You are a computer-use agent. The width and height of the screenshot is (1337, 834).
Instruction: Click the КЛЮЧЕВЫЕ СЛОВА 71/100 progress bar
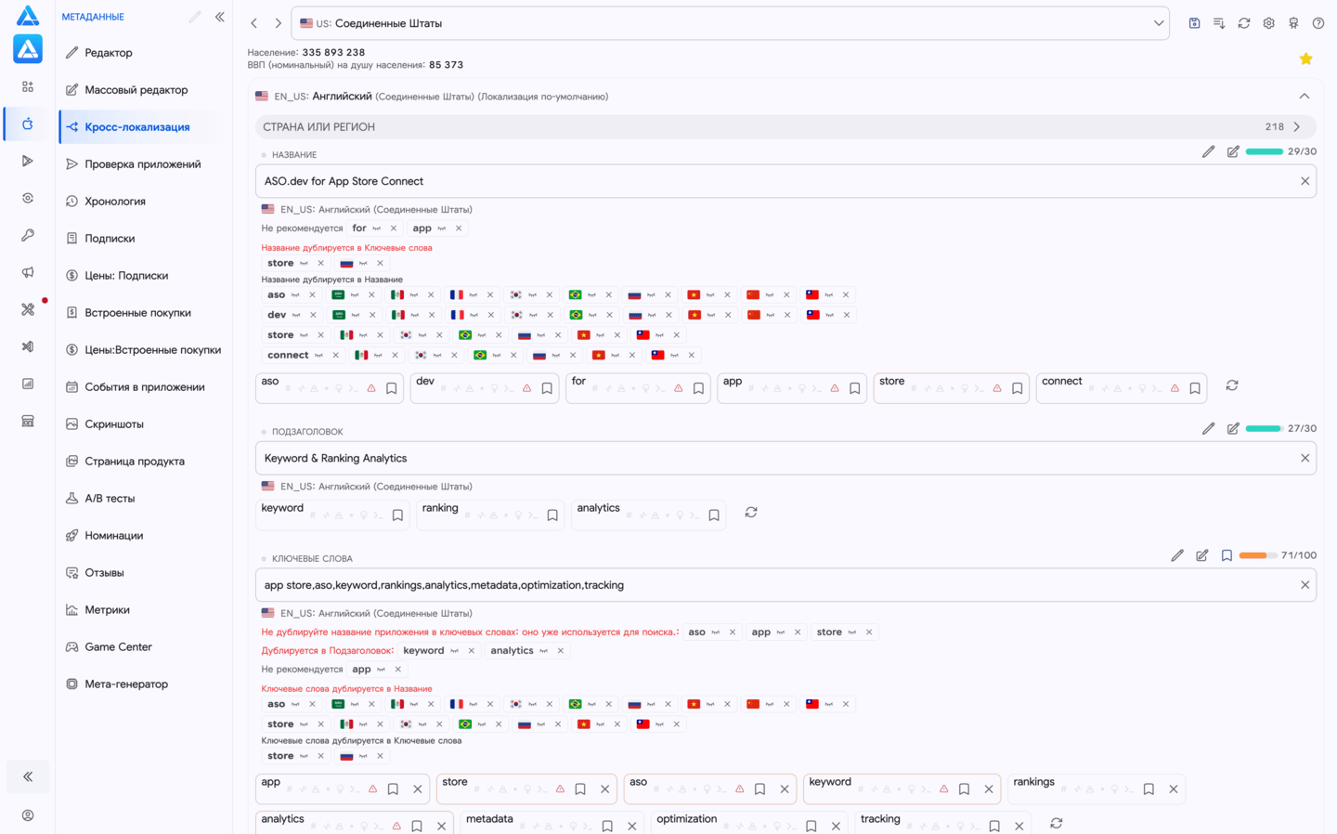point(1257,555)
